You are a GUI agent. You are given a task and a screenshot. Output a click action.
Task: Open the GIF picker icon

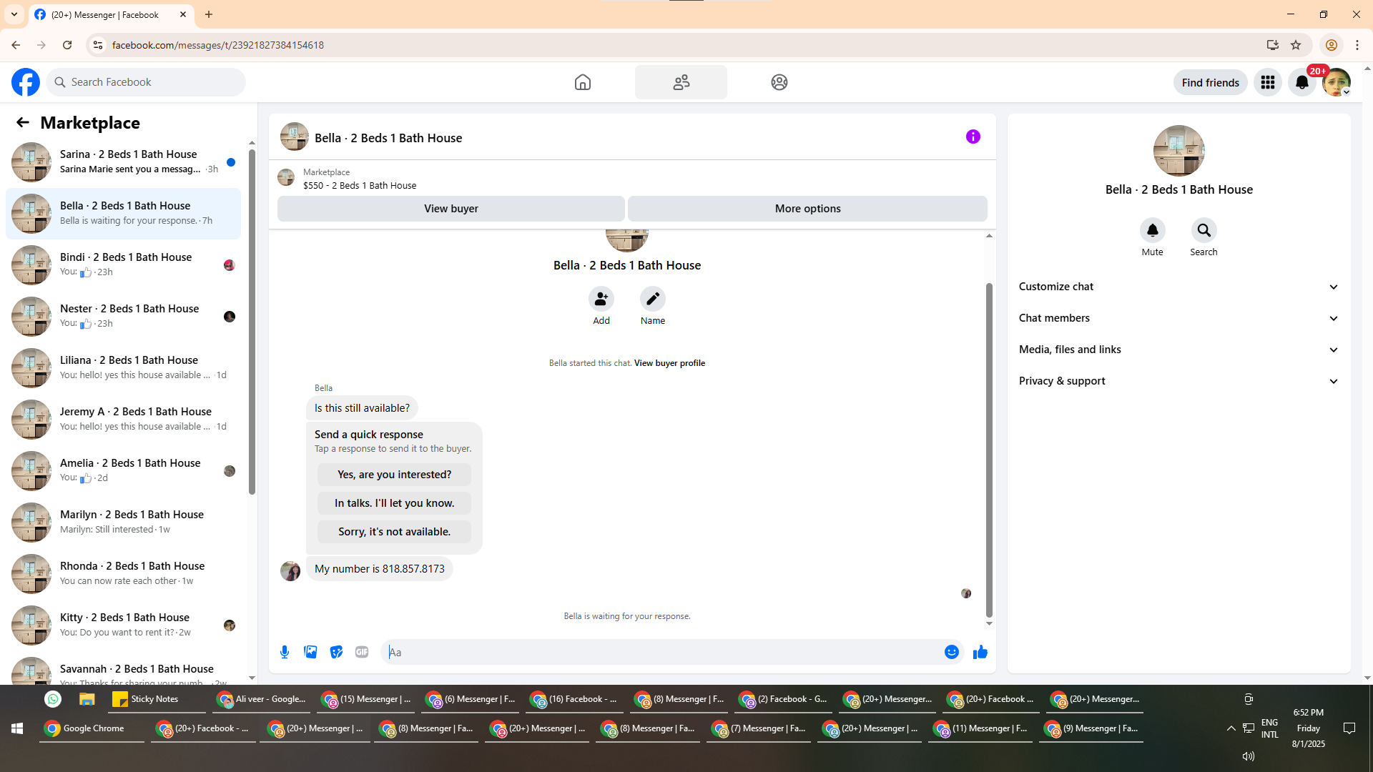point(362,652)
